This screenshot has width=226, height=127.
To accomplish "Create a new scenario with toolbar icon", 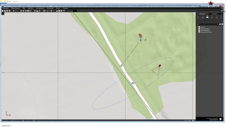I will coord(2,11).
